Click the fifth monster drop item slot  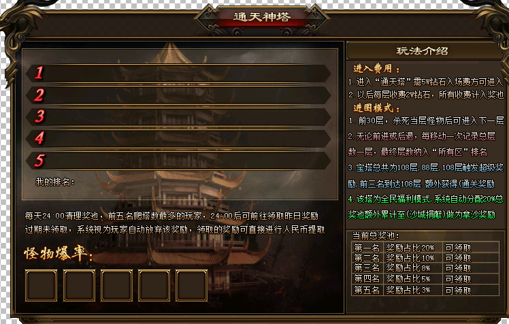[191, 286]
